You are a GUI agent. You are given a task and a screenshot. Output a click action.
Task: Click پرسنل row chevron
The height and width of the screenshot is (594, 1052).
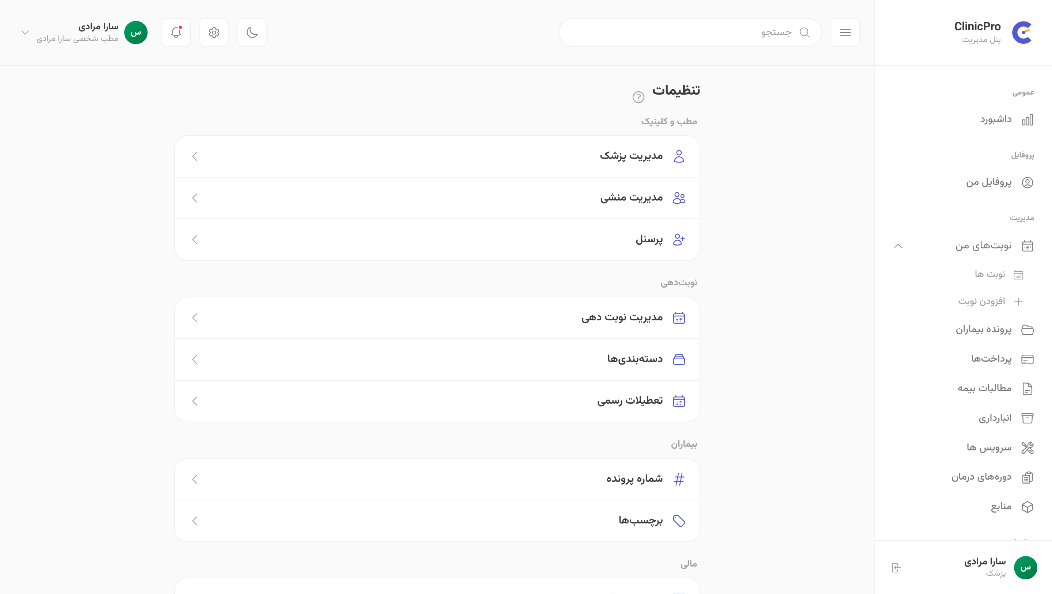tap(195, 240)
